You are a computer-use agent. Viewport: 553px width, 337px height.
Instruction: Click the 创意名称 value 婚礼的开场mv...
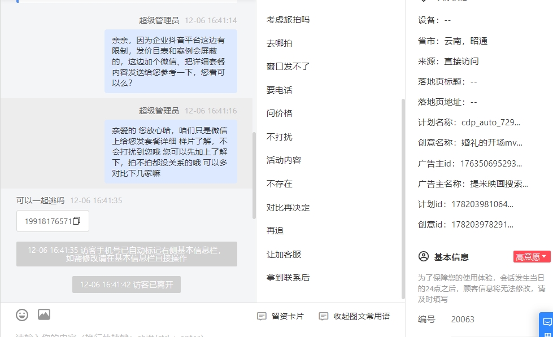click(491, 143)
